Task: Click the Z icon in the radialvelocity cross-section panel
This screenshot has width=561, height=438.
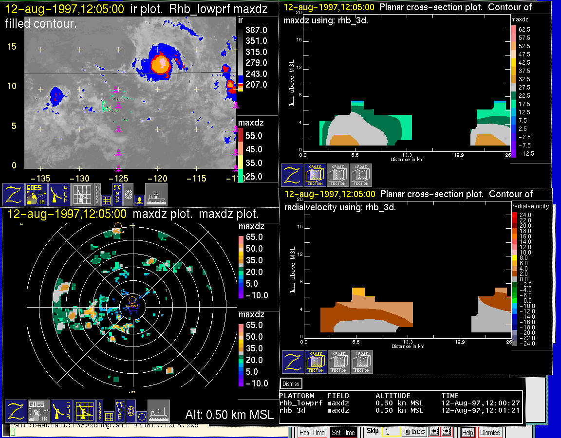Action: [293, 362]
